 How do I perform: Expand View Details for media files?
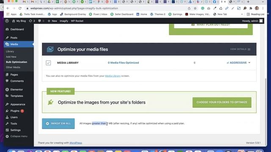[x=240, y=49]
